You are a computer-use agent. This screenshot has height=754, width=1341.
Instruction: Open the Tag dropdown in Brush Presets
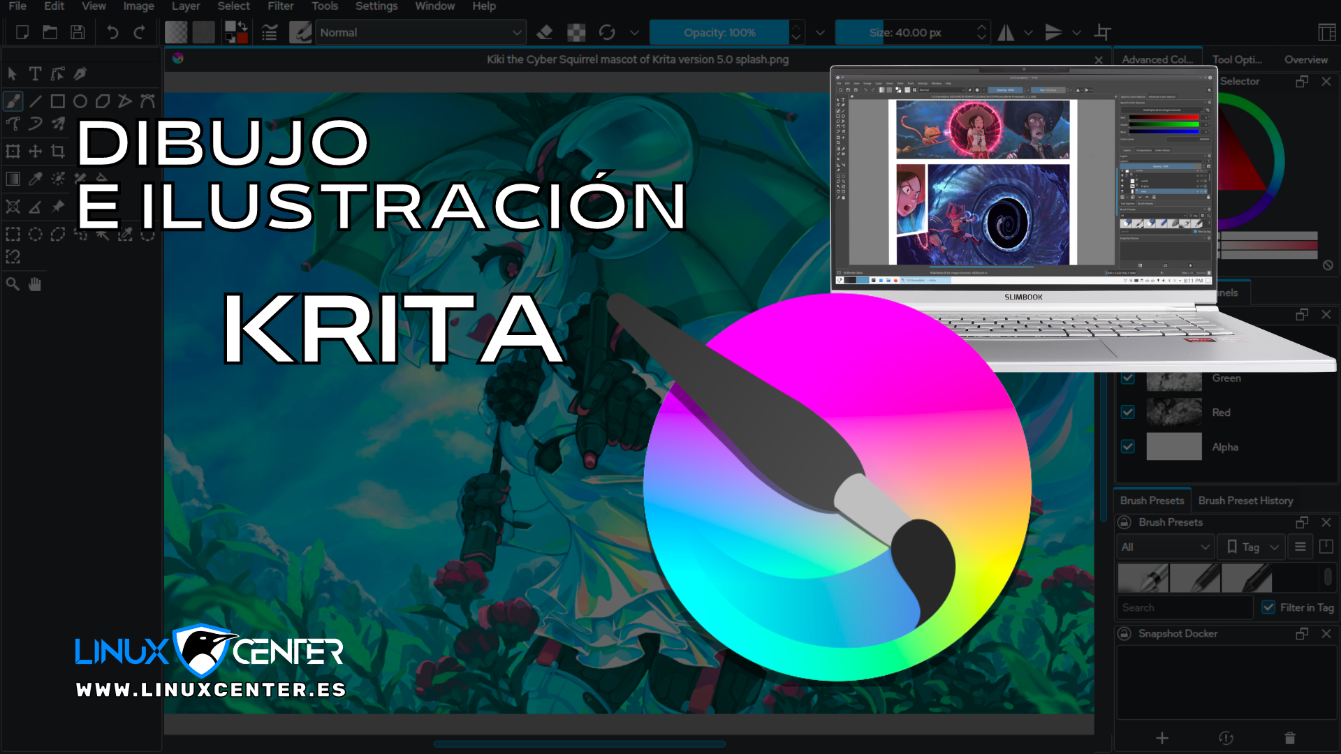click(1250, 547)
